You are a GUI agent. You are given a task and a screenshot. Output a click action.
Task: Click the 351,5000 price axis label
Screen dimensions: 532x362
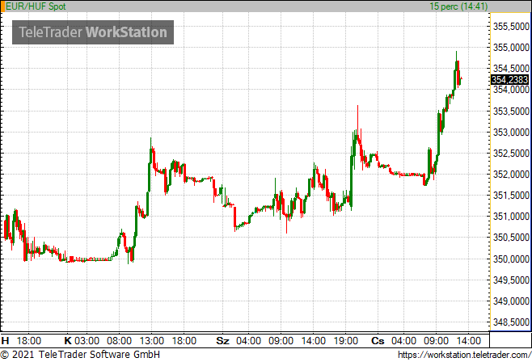[x=511, y=196]
